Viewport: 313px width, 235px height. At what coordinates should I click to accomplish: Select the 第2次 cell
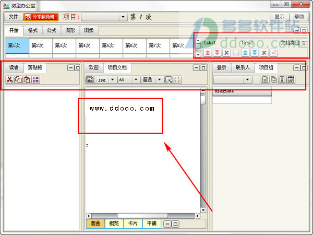pos(41,46)
